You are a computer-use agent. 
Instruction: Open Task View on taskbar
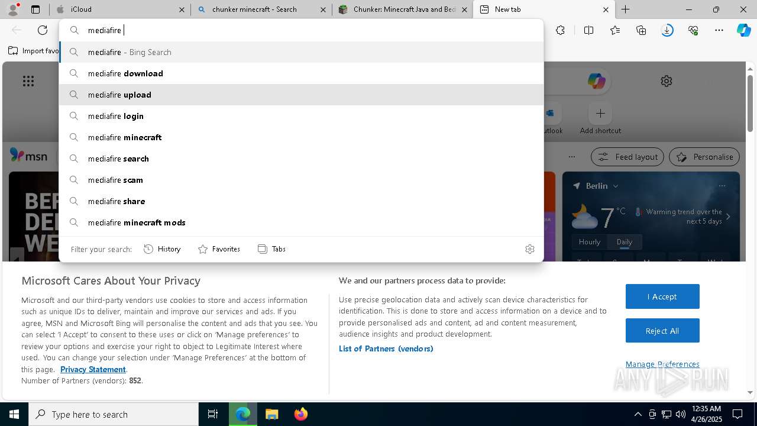[x=213, y=414]
